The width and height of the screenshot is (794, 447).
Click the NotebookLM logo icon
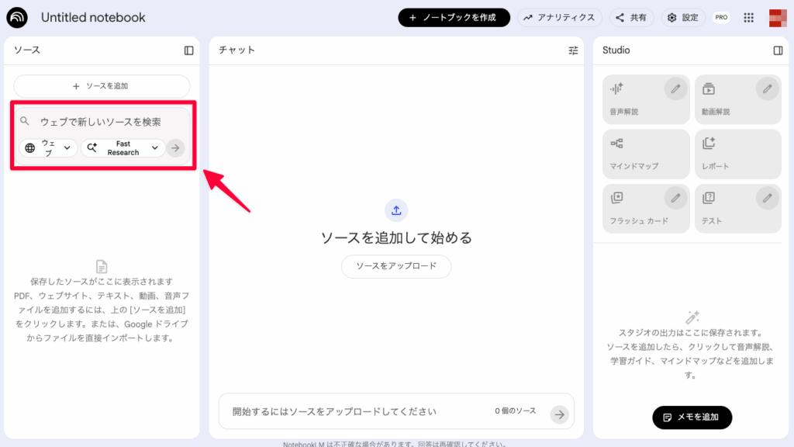(17, 17)
